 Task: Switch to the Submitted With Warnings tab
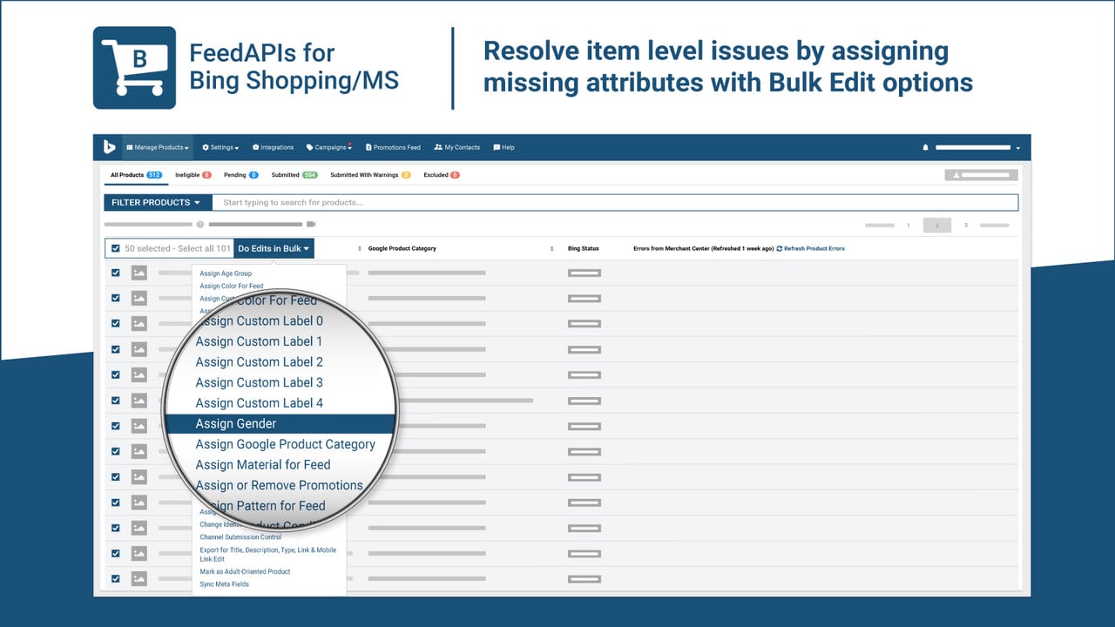(370, 175)
